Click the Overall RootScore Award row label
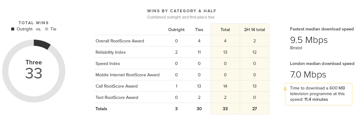Image resolution: width=358 pixels, height=130 pixels. click(x=120, y=41)
